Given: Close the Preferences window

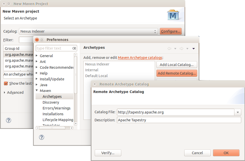Looking at the screenshot, I should pyautogui.click(x=37, y=40).
